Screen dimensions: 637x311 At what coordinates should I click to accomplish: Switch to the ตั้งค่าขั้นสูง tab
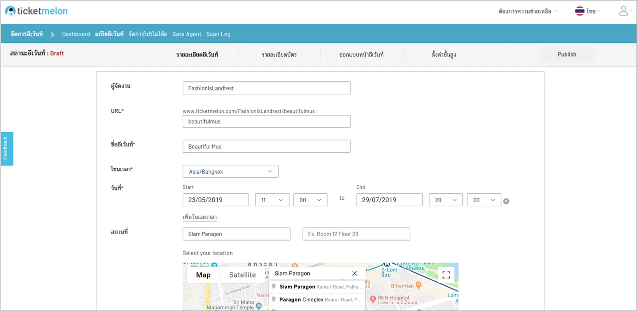point(444,54)
